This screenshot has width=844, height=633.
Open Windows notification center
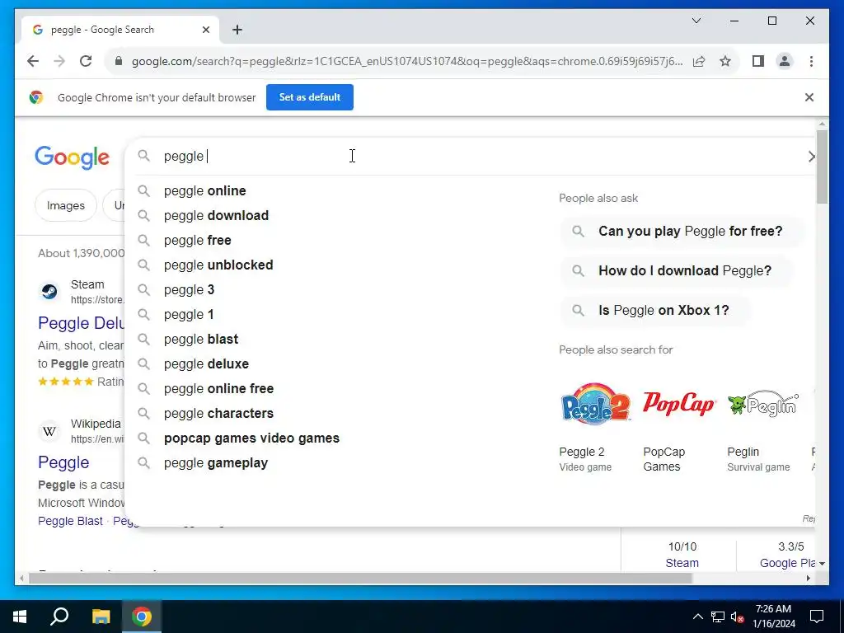817,617
